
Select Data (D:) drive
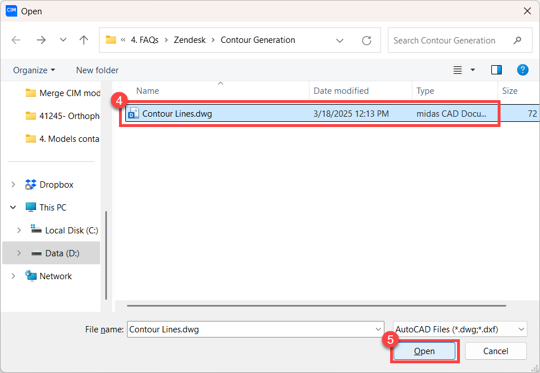click(x=62, y=253)
